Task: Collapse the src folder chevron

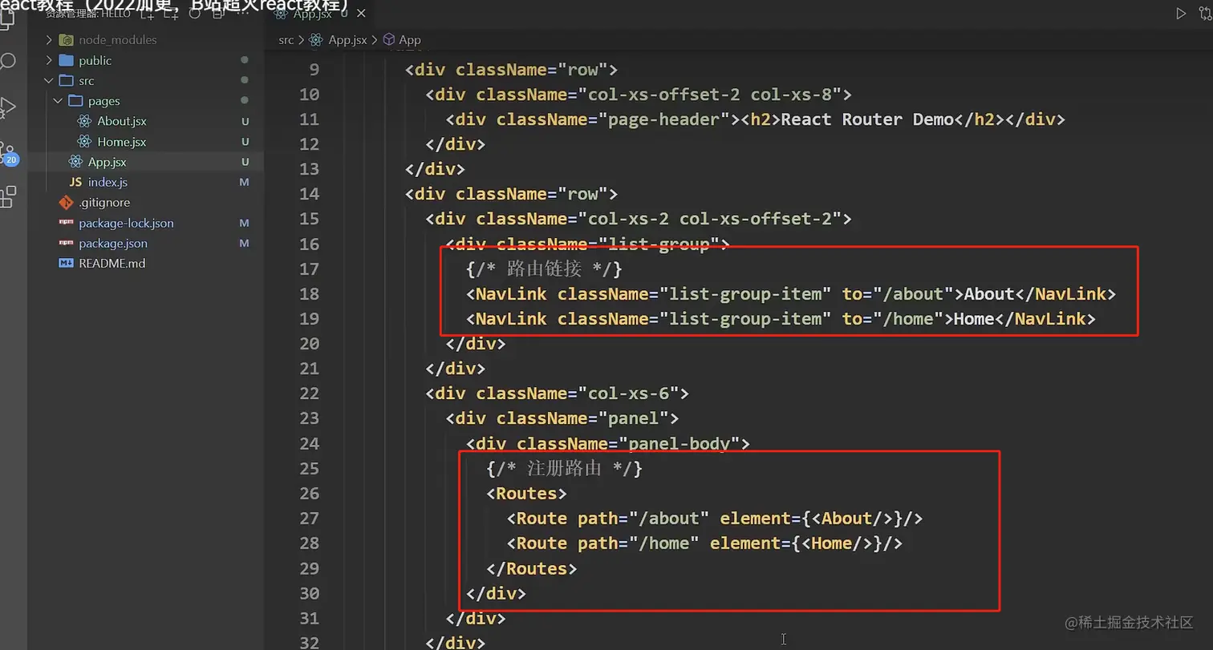Action: 49,81
